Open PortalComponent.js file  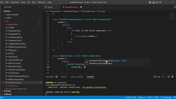(x=16, y=70)
